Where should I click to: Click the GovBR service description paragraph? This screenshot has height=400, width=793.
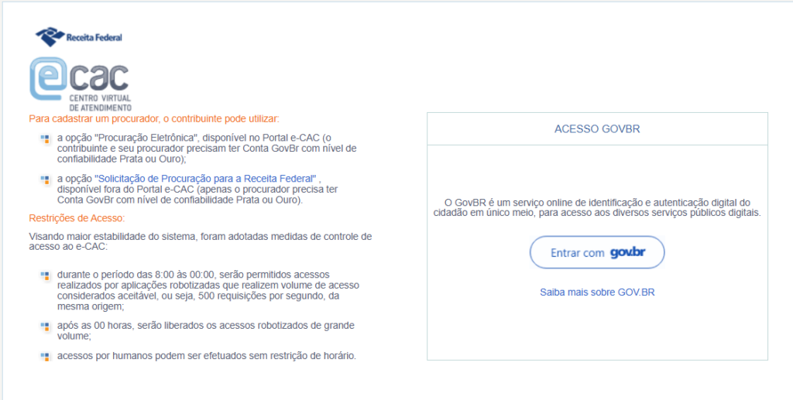click(597, 207)
